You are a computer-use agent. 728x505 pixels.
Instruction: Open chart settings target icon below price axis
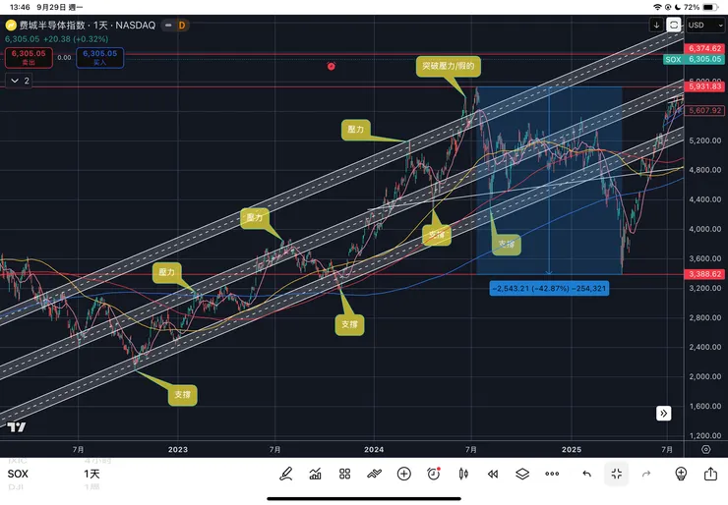tap(705, 449)
